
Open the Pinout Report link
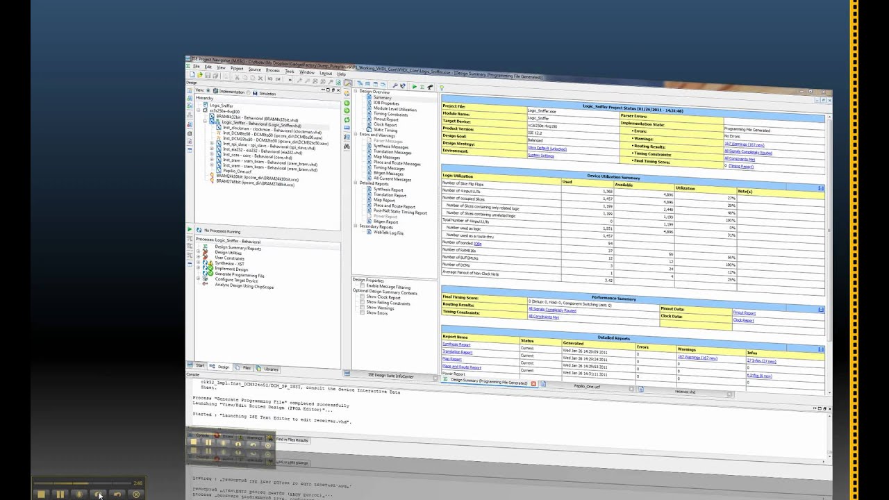(744, 312)
